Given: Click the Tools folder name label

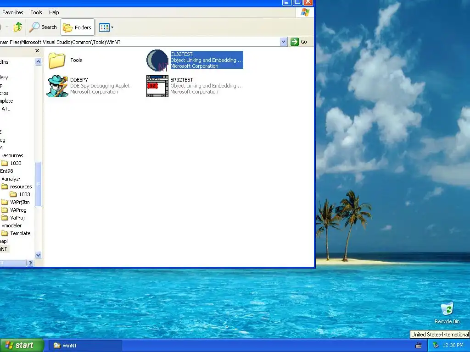Looking at the screenshot, I should pos(76,60).
